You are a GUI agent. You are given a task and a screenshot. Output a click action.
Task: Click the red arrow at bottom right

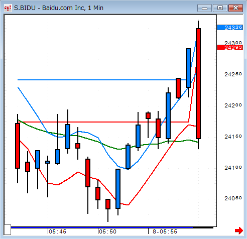(239, 230)
